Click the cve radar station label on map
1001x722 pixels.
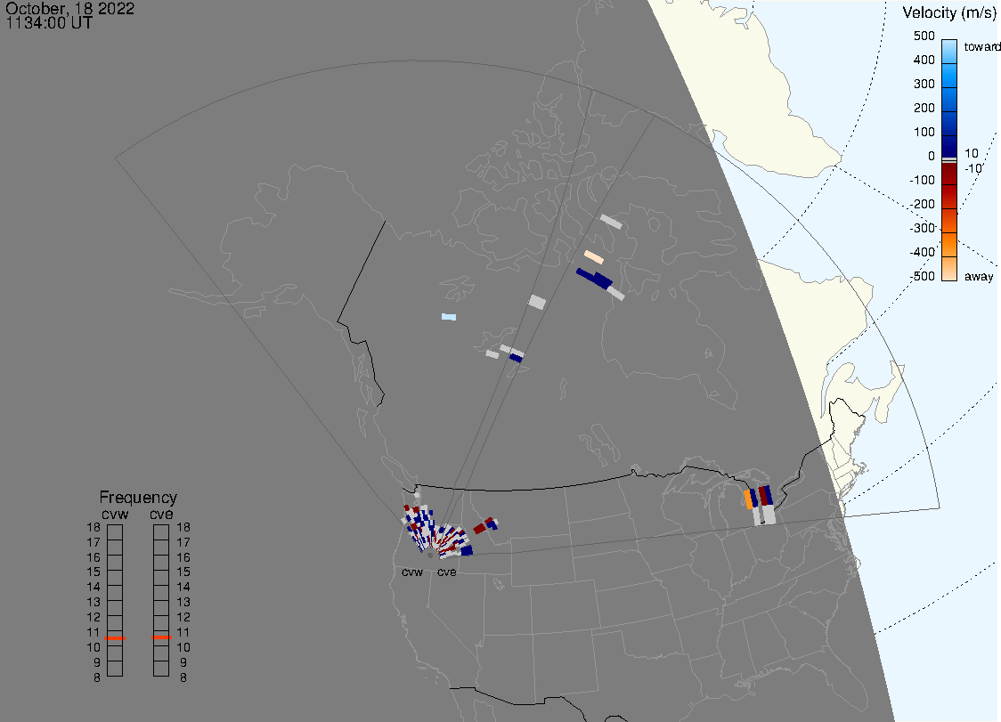pyautogui.click(x=446, y=572)
